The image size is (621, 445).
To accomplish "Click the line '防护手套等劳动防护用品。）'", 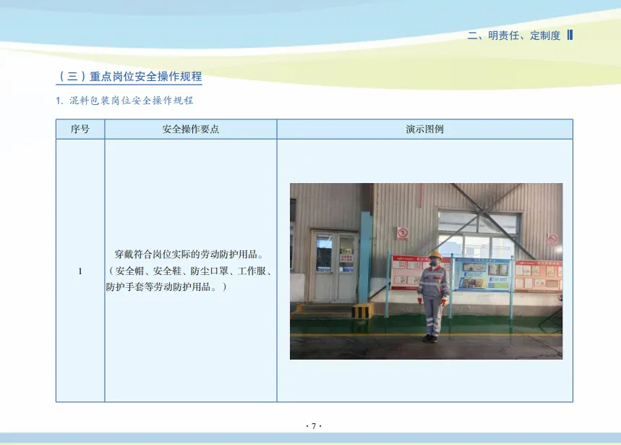I will tap(167, 287).
